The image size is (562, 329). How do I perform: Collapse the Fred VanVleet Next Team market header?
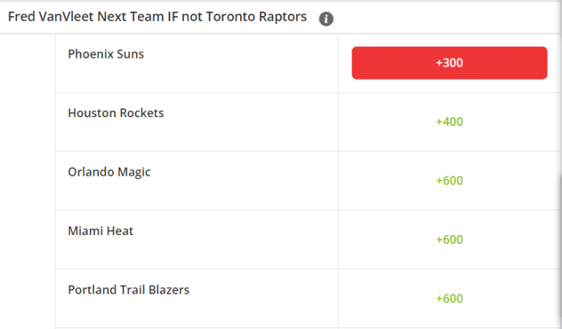point(279,18)
